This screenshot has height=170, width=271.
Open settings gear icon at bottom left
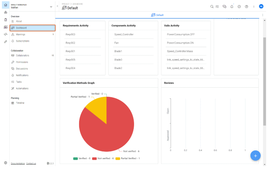5,163
